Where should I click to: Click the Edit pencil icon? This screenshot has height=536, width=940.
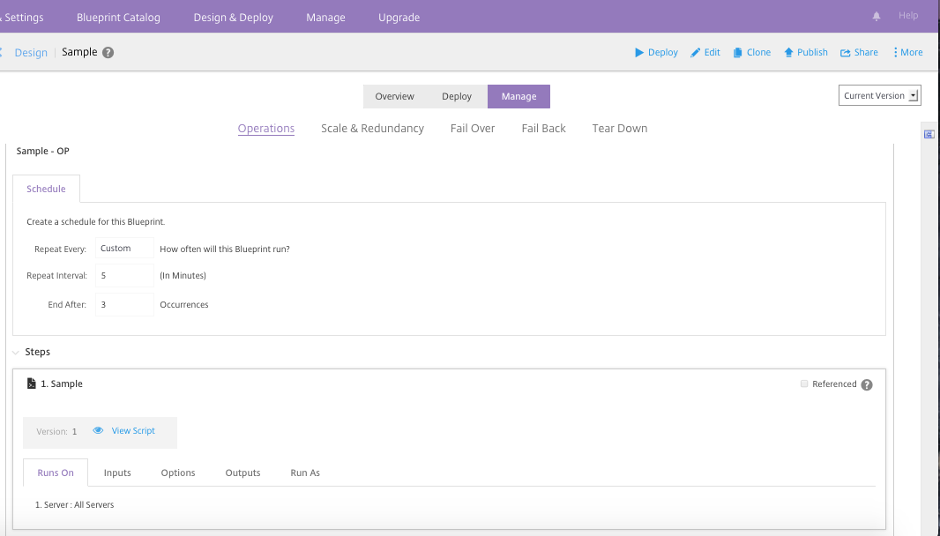(695, 53)
